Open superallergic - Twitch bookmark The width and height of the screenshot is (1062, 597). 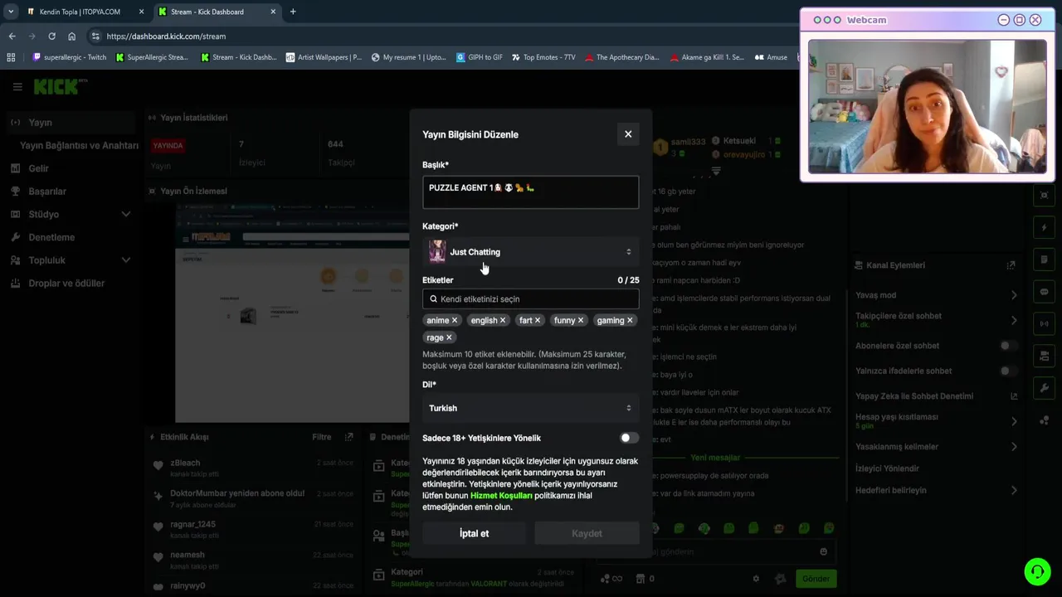[69, 57]
